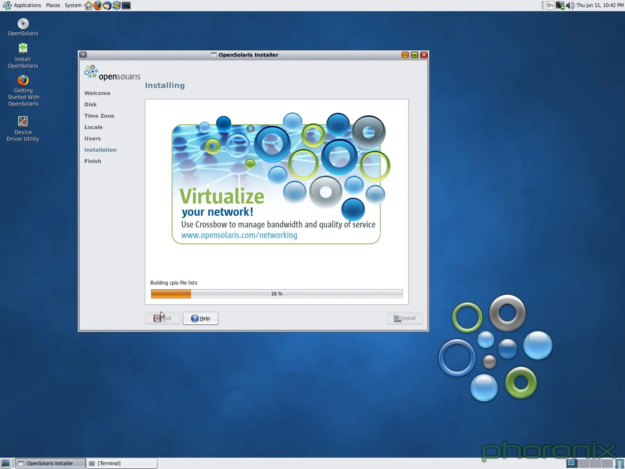Switch to third workspace in pager
The image size is (625, 469).
point(595,463)
